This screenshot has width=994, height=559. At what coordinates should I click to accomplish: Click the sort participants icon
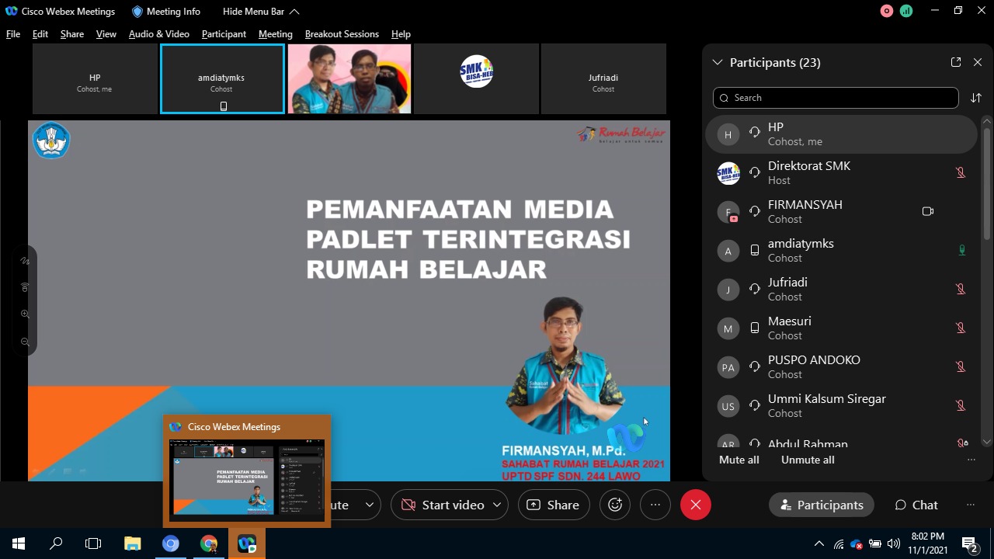point(976,98)
